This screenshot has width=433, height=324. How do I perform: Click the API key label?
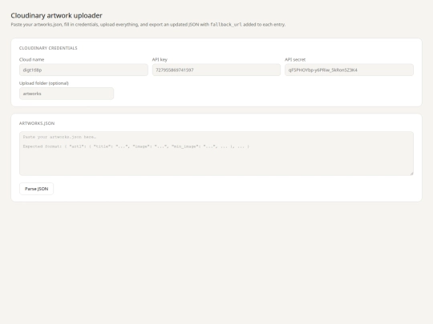[160, 59]
